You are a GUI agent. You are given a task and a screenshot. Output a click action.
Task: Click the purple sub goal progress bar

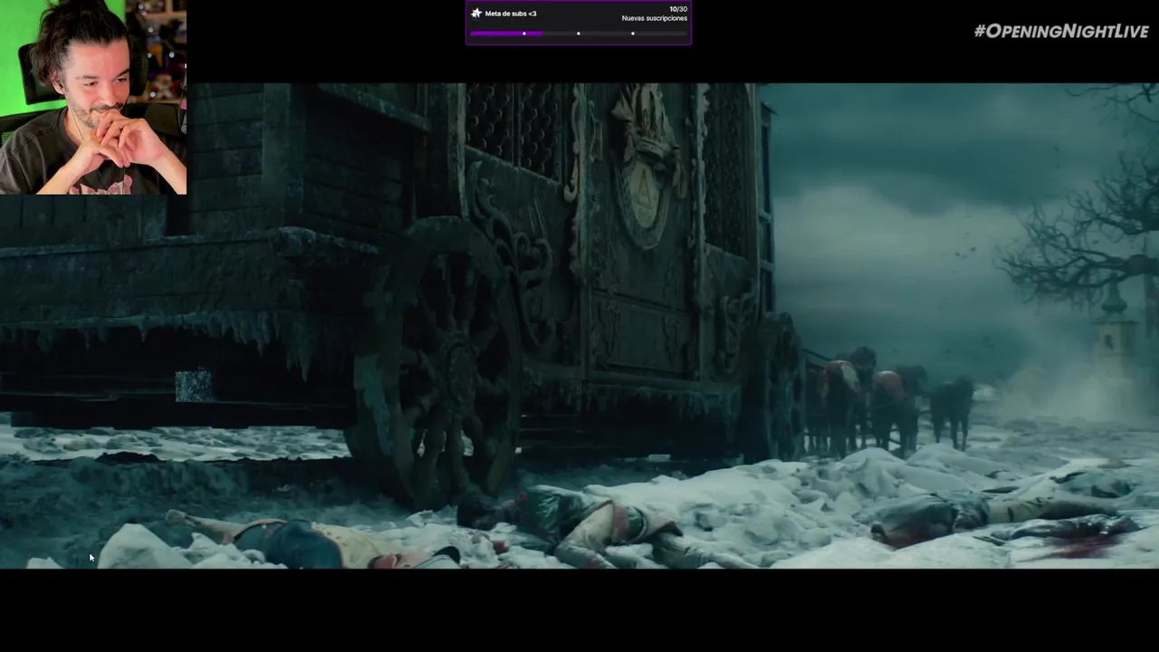coord(579,34)
